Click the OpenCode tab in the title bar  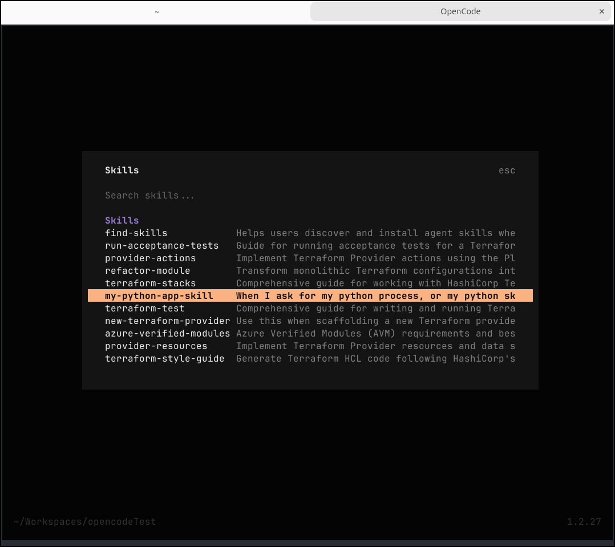click(x=460, y=11)
